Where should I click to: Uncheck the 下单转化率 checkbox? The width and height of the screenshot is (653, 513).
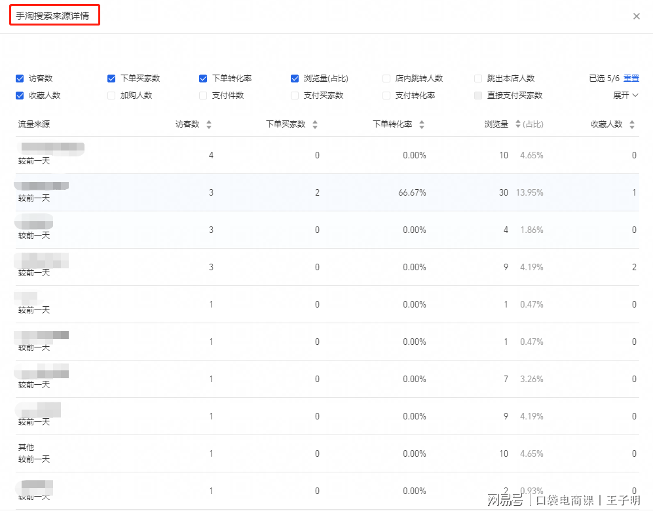pos(203,79)
